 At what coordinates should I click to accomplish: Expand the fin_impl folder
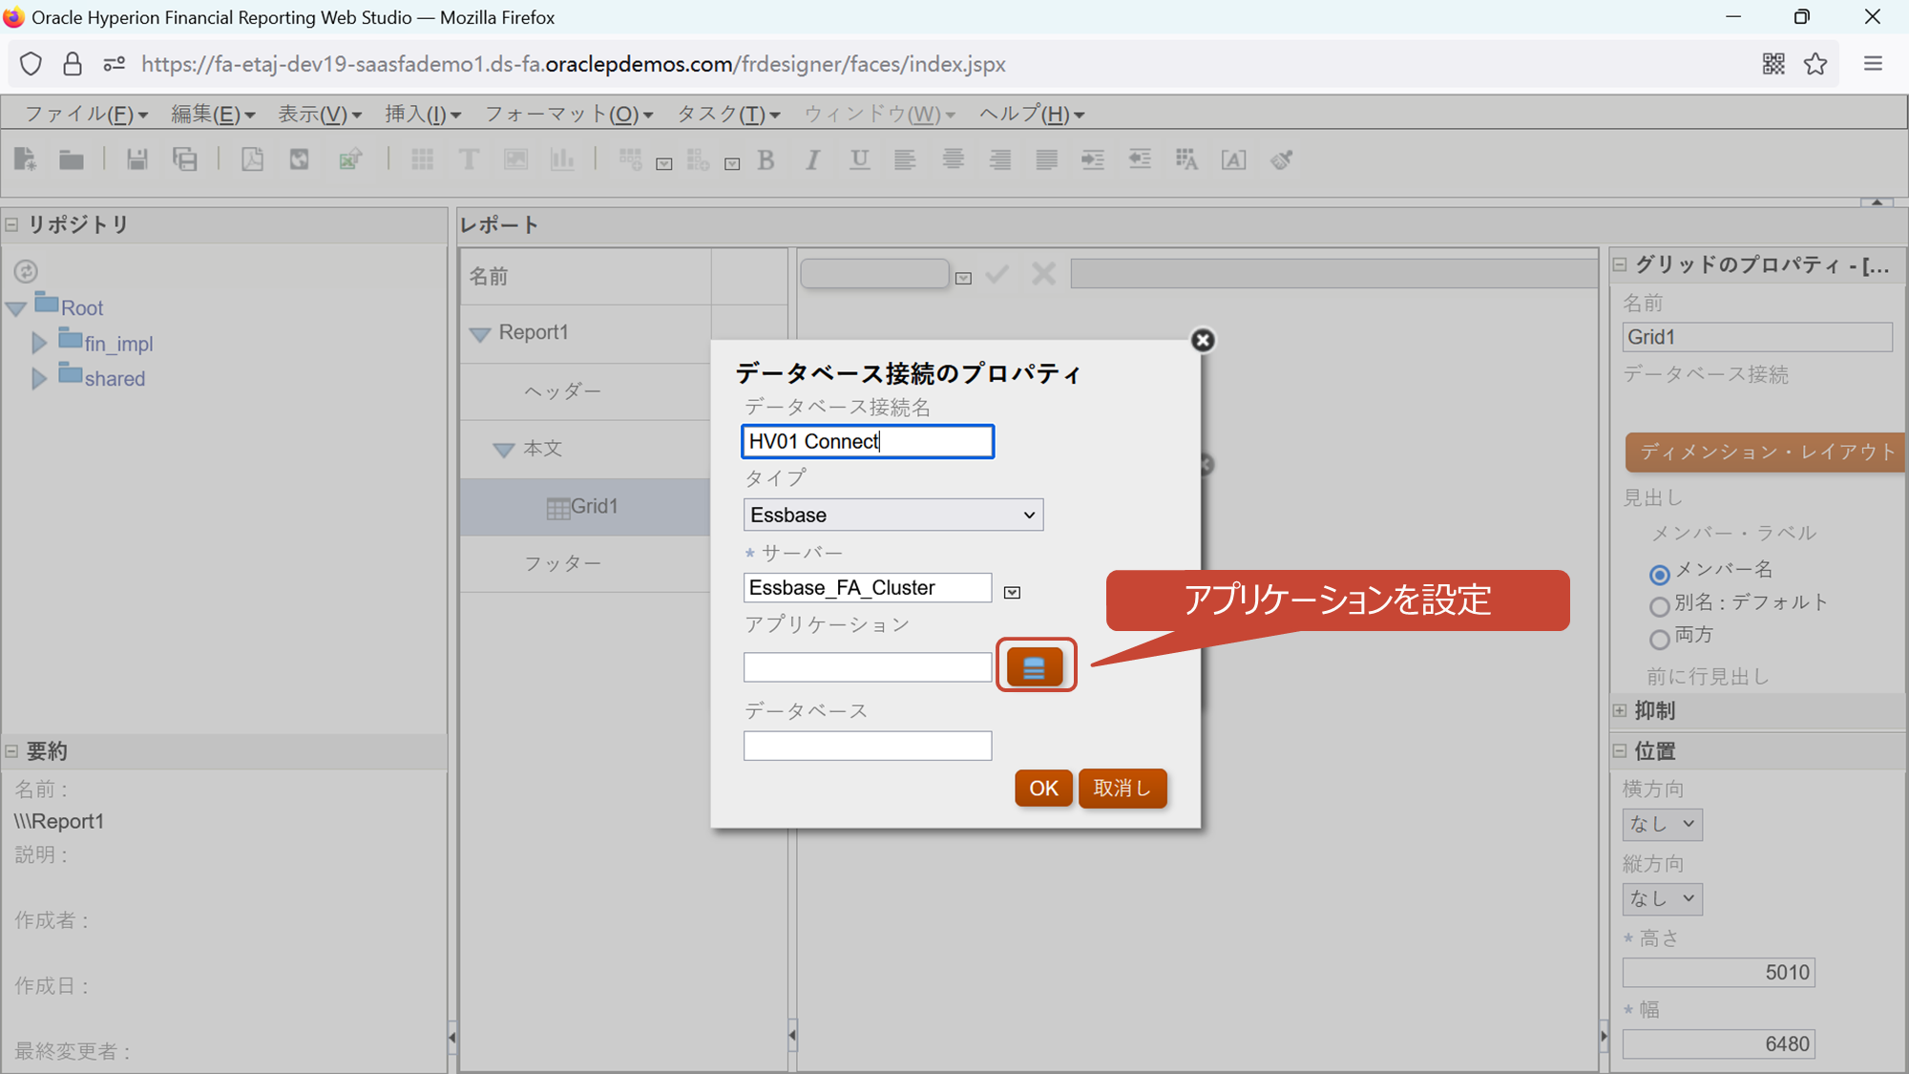tap(39, 343)
